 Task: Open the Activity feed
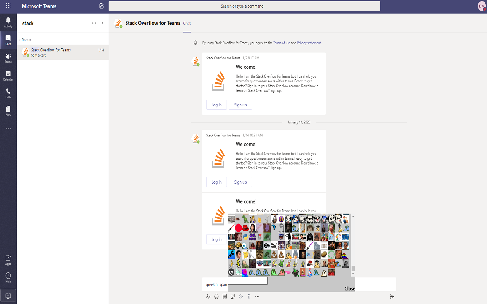(x=8, y=22)
